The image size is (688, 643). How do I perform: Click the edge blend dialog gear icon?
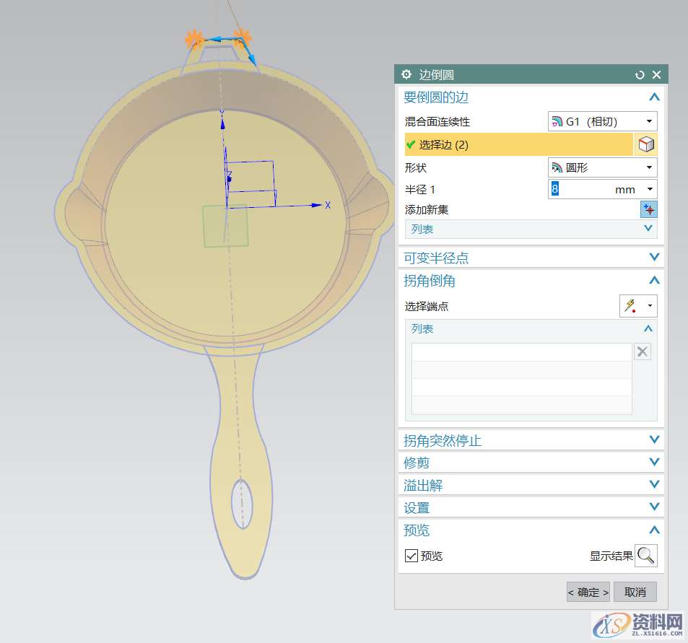coord(406,74)
